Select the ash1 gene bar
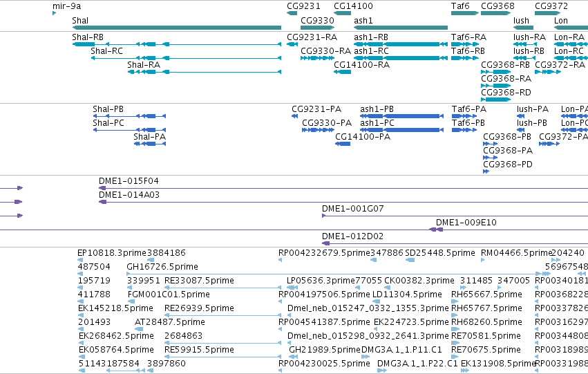Viewport: 588px width, 374px height. (401, 28)
